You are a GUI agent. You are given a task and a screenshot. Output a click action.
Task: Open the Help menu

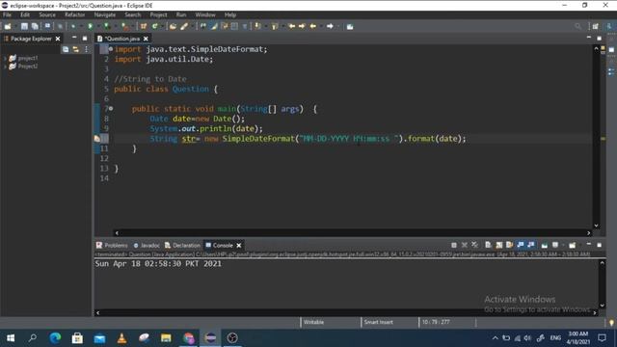(x=230, y=14)
